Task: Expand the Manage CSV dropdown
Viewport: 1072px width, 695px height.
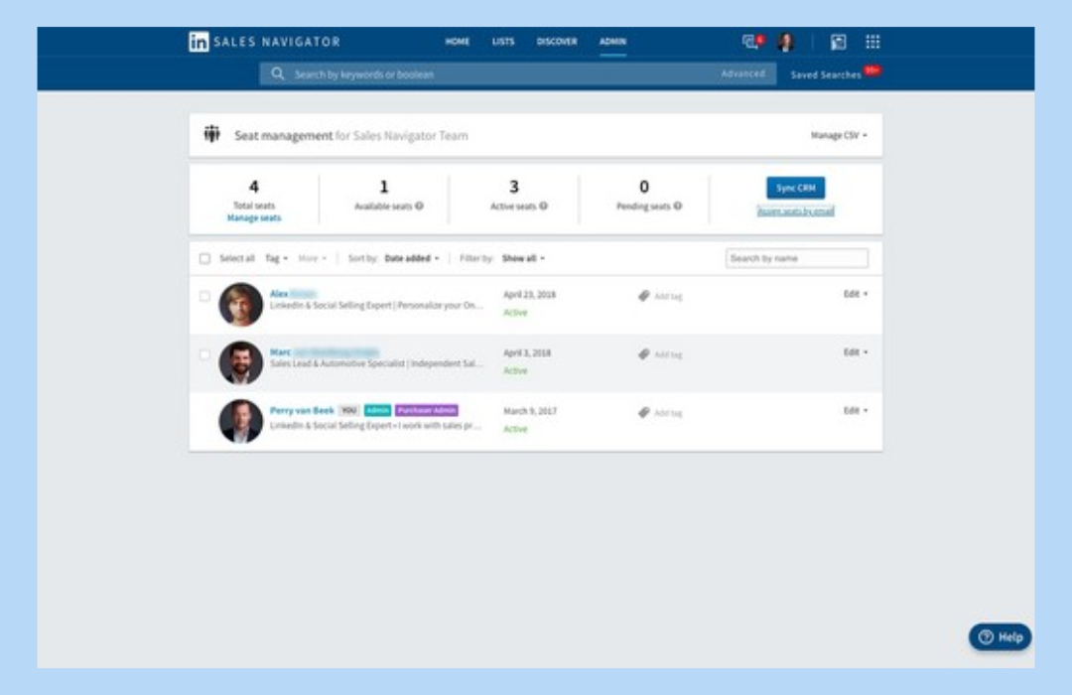Action: [839, 135]
